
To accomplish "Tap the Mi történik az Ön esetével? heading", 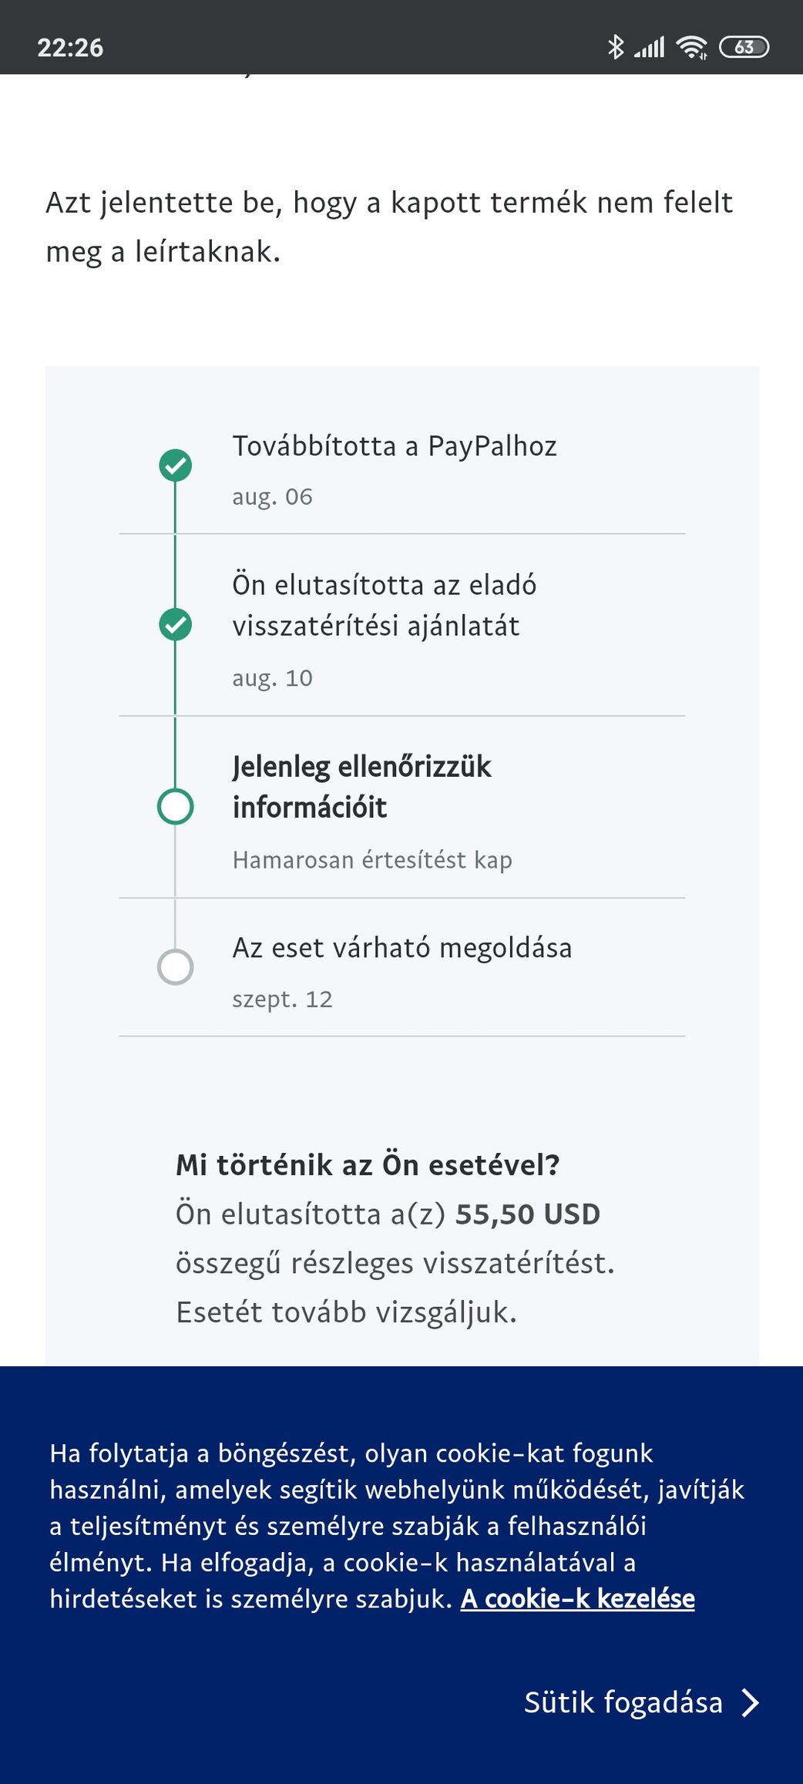I will [x=368, y=1164].
